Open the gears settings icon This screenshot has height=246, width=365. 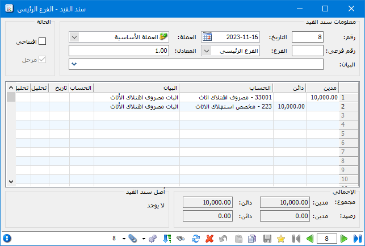153,239
